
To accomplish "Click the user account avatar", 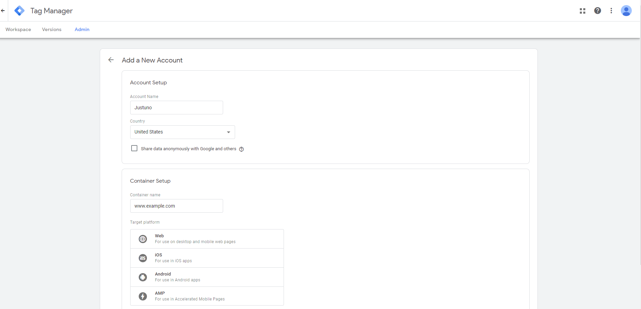I will [x=626, y=11].
